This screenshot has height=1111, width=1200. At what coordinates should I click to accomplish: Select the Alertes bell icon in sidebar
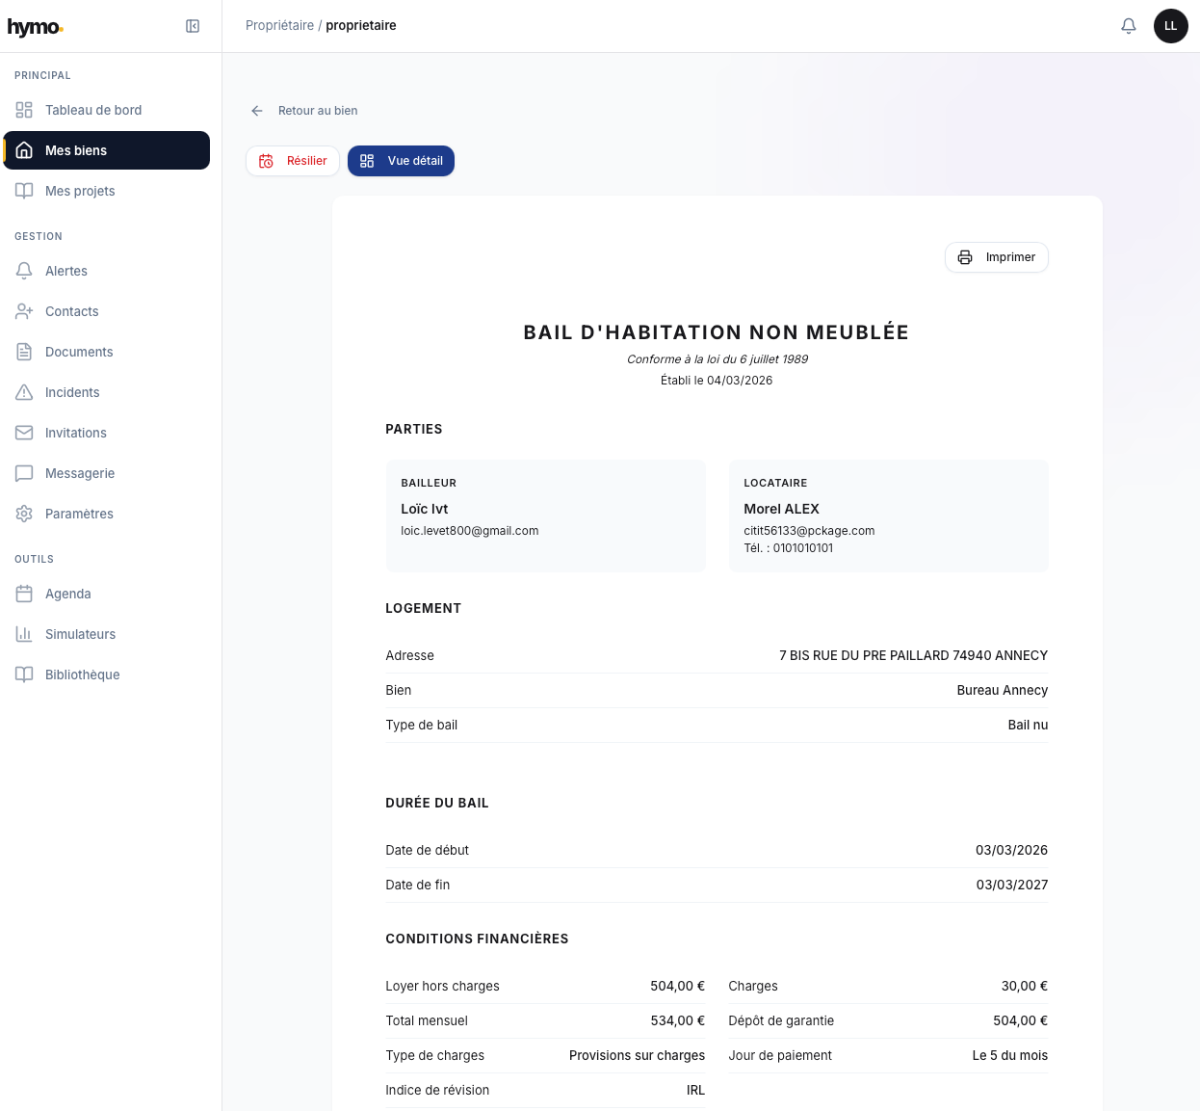pos(24,271)
